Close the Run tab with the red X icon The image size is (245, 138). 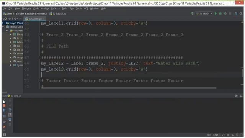pyautogui.click(x=4, y=127)
